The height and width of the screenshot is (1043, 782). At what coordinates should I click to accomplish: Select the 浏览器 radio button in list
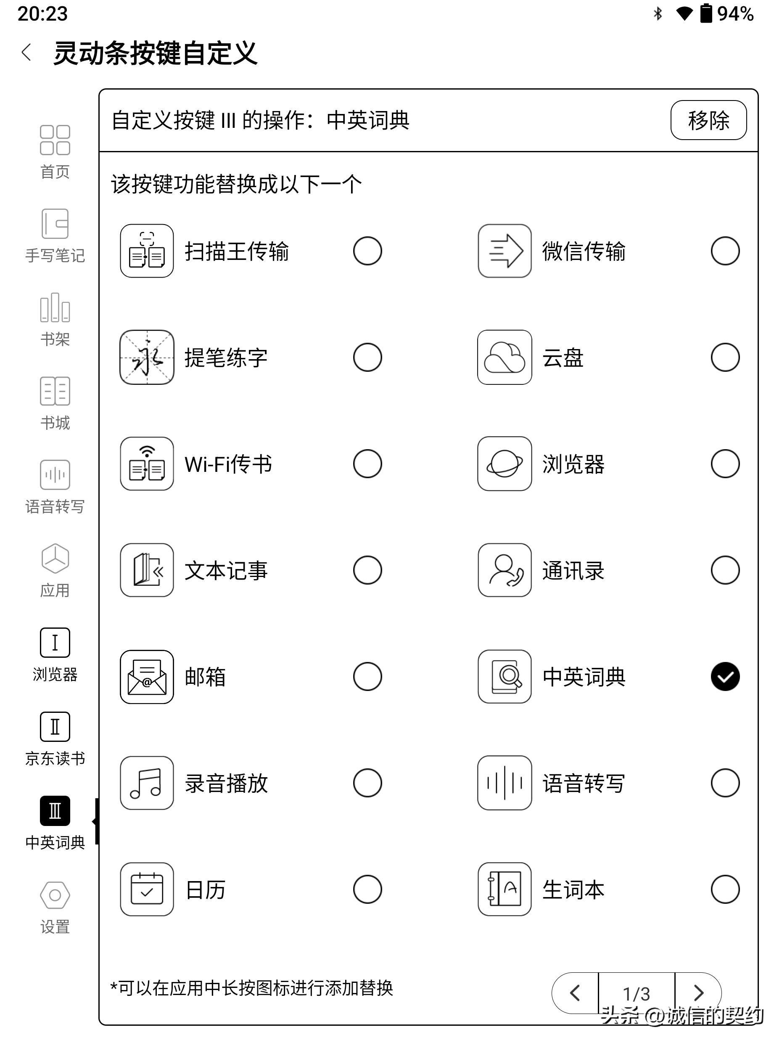pyautogui.click(x=724, y=464)
